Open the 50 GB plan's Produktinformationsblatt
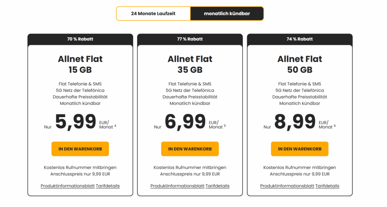This screenshot has width=387, height=207. [x=287, y=186]
